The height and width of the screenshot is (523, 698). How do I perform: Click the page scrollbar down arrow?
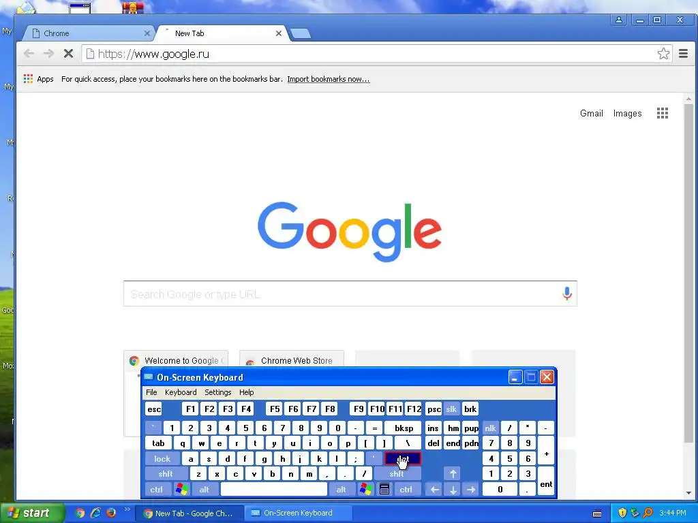pos(688,493)
